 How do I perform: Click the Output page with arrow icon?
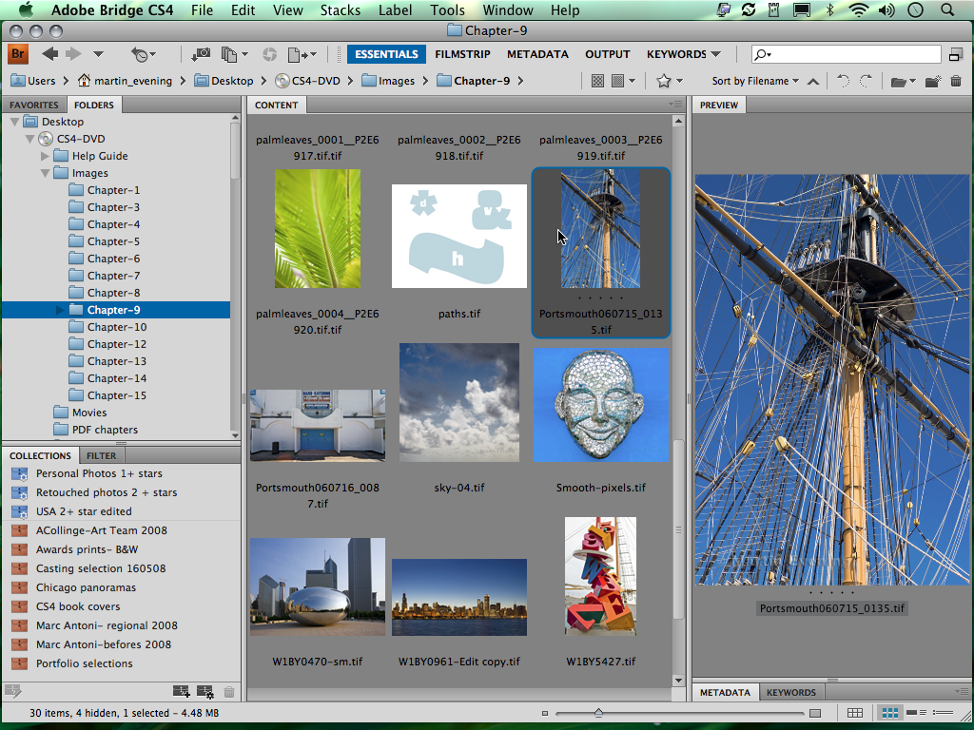pos(298,54)
